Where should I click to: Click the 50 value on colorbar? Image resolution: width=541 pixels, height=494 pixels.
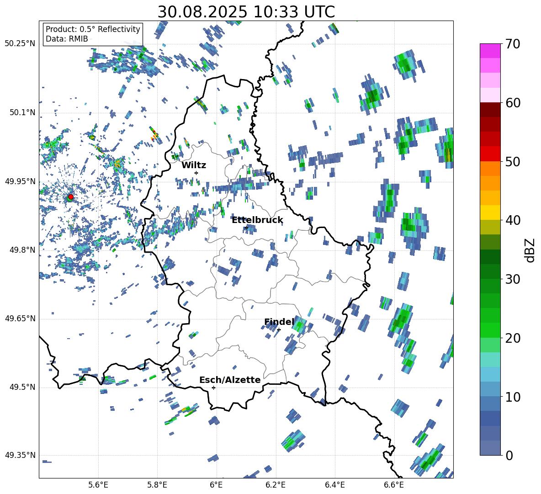[513, 161]
